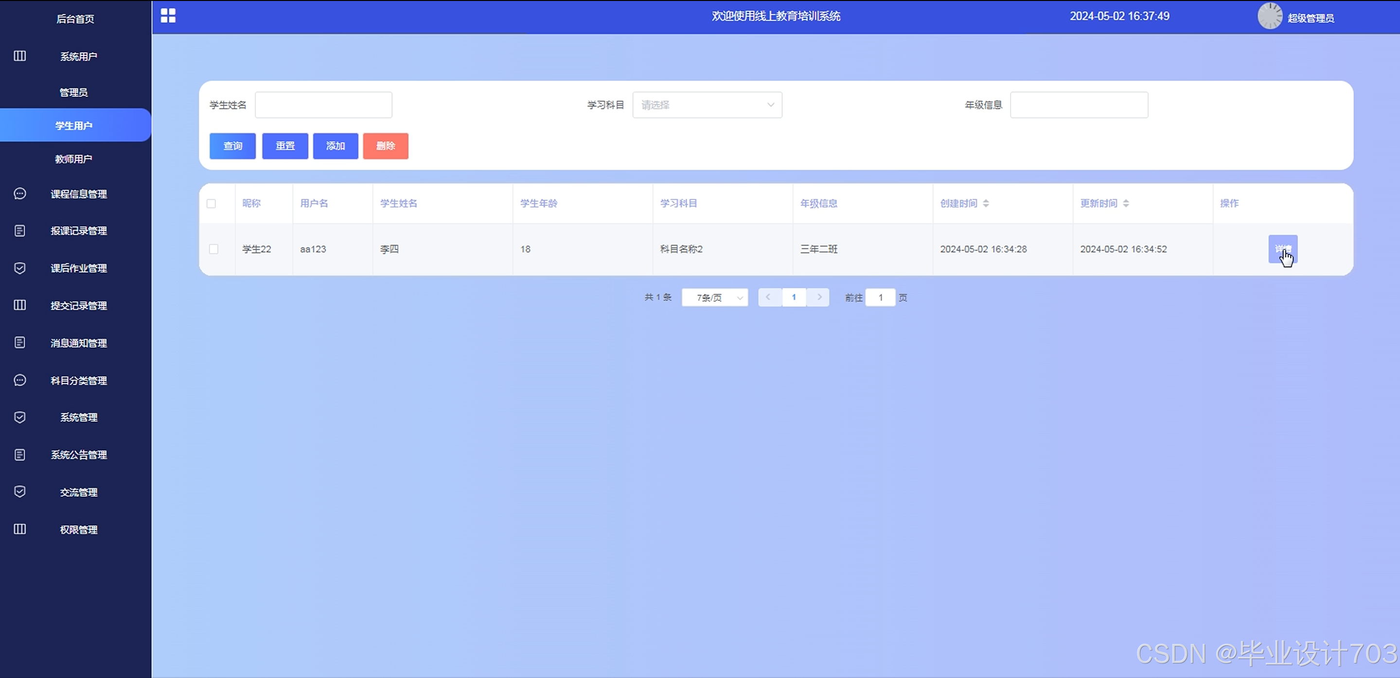Check the row checkbox for 学生22
Viewport: 1400px width, 678px height.
click(213, 249)
